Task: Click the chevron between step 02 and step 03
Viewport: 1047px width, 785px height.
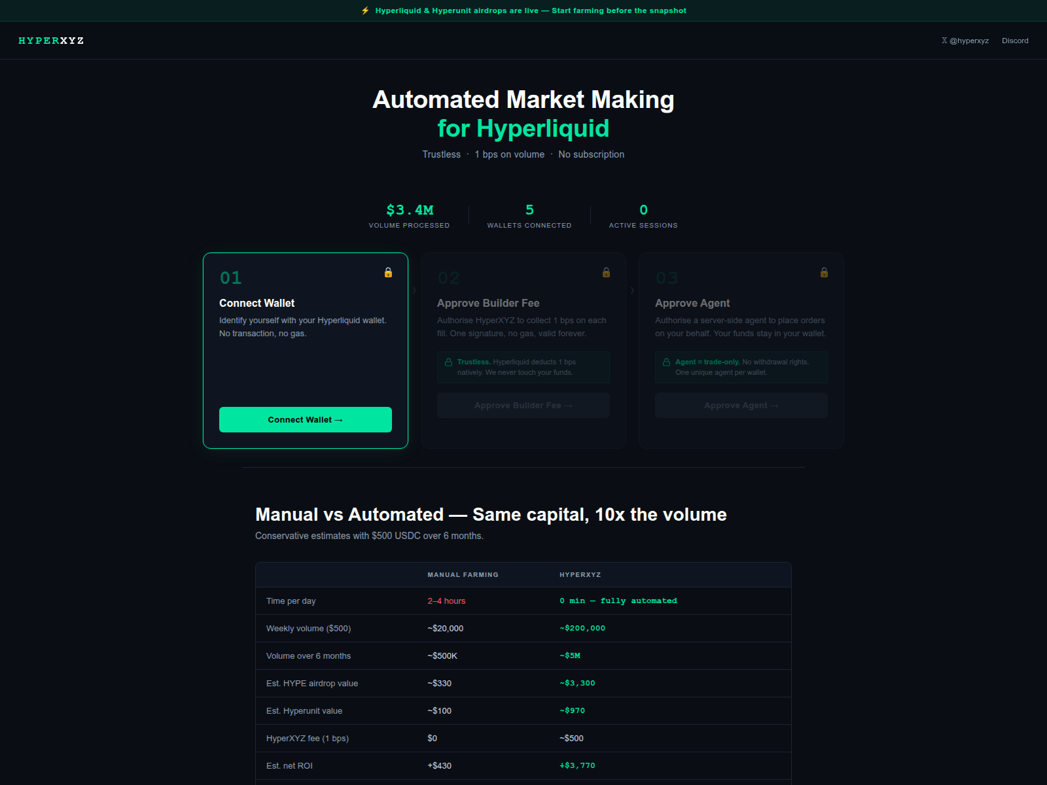Action: tap(632, 290)
